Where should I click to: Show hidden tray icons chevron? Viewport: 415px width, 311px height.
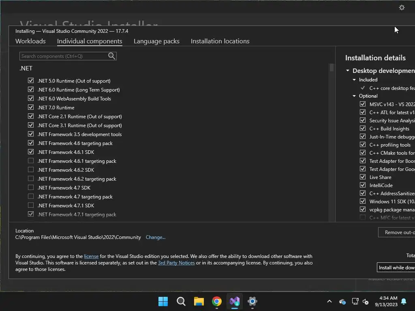click(329, 301)
